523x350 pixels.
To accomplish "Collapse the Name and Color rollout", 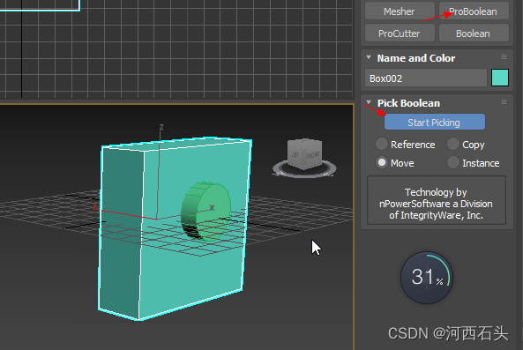I will [x=369, y=57].
